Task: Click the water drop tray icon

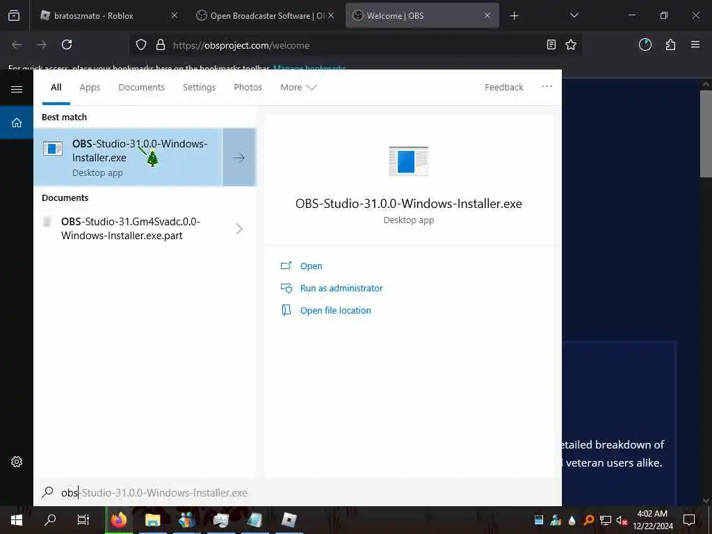Action: [x=572, y=520]
